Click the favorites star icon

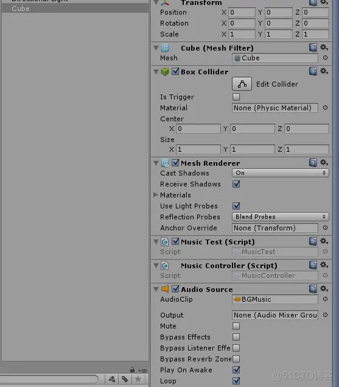(x=138, y=379)
